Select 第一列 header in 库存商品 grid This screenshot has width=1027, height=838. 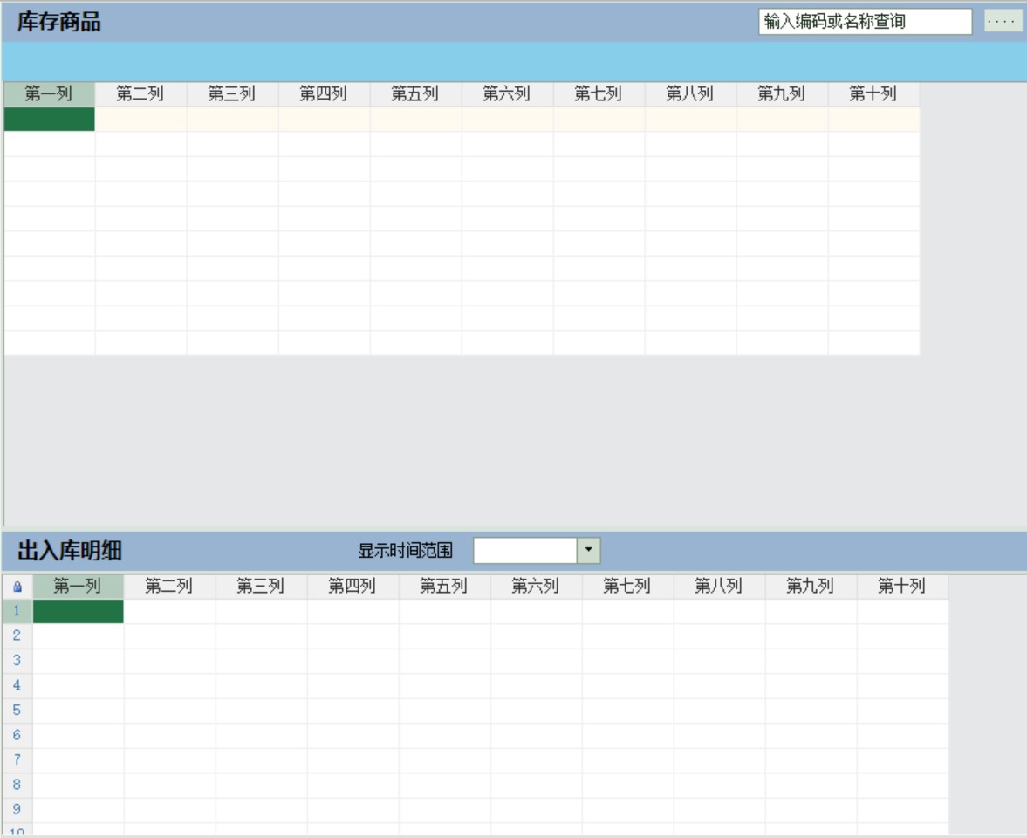coord(49,94)
